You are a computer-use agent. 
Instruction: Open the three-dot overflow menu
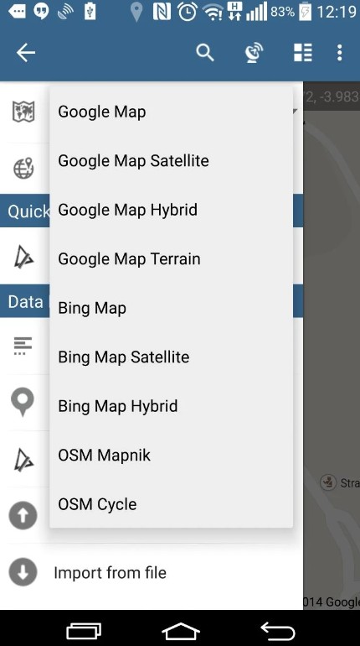339,53
